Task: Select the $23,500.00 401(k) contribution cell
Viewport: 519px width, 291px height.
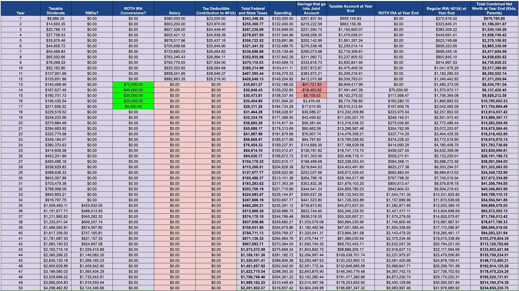Action: click(x=216, y=19)
